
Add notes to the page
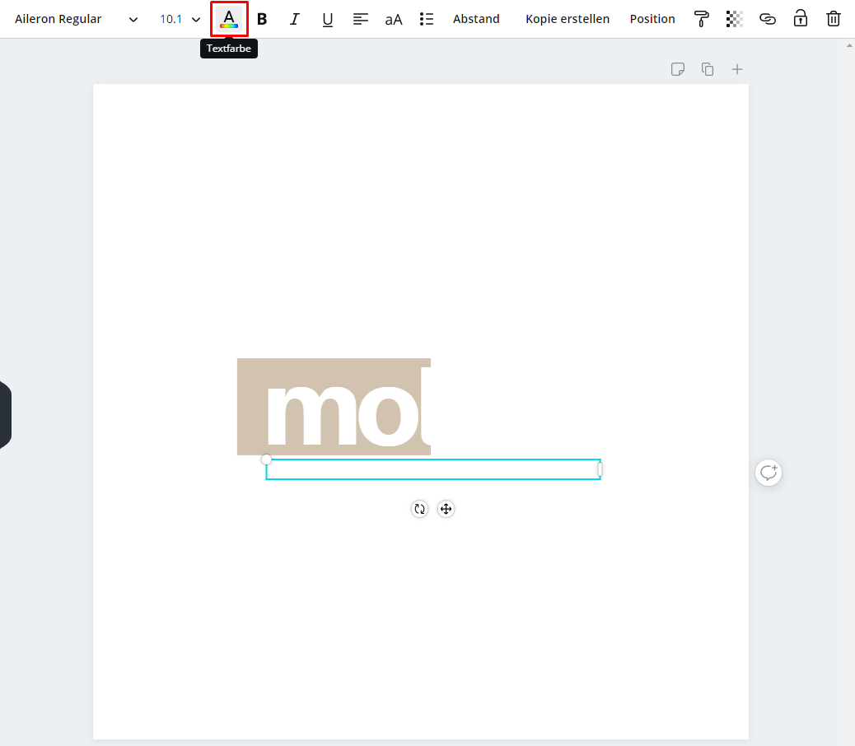678,69
